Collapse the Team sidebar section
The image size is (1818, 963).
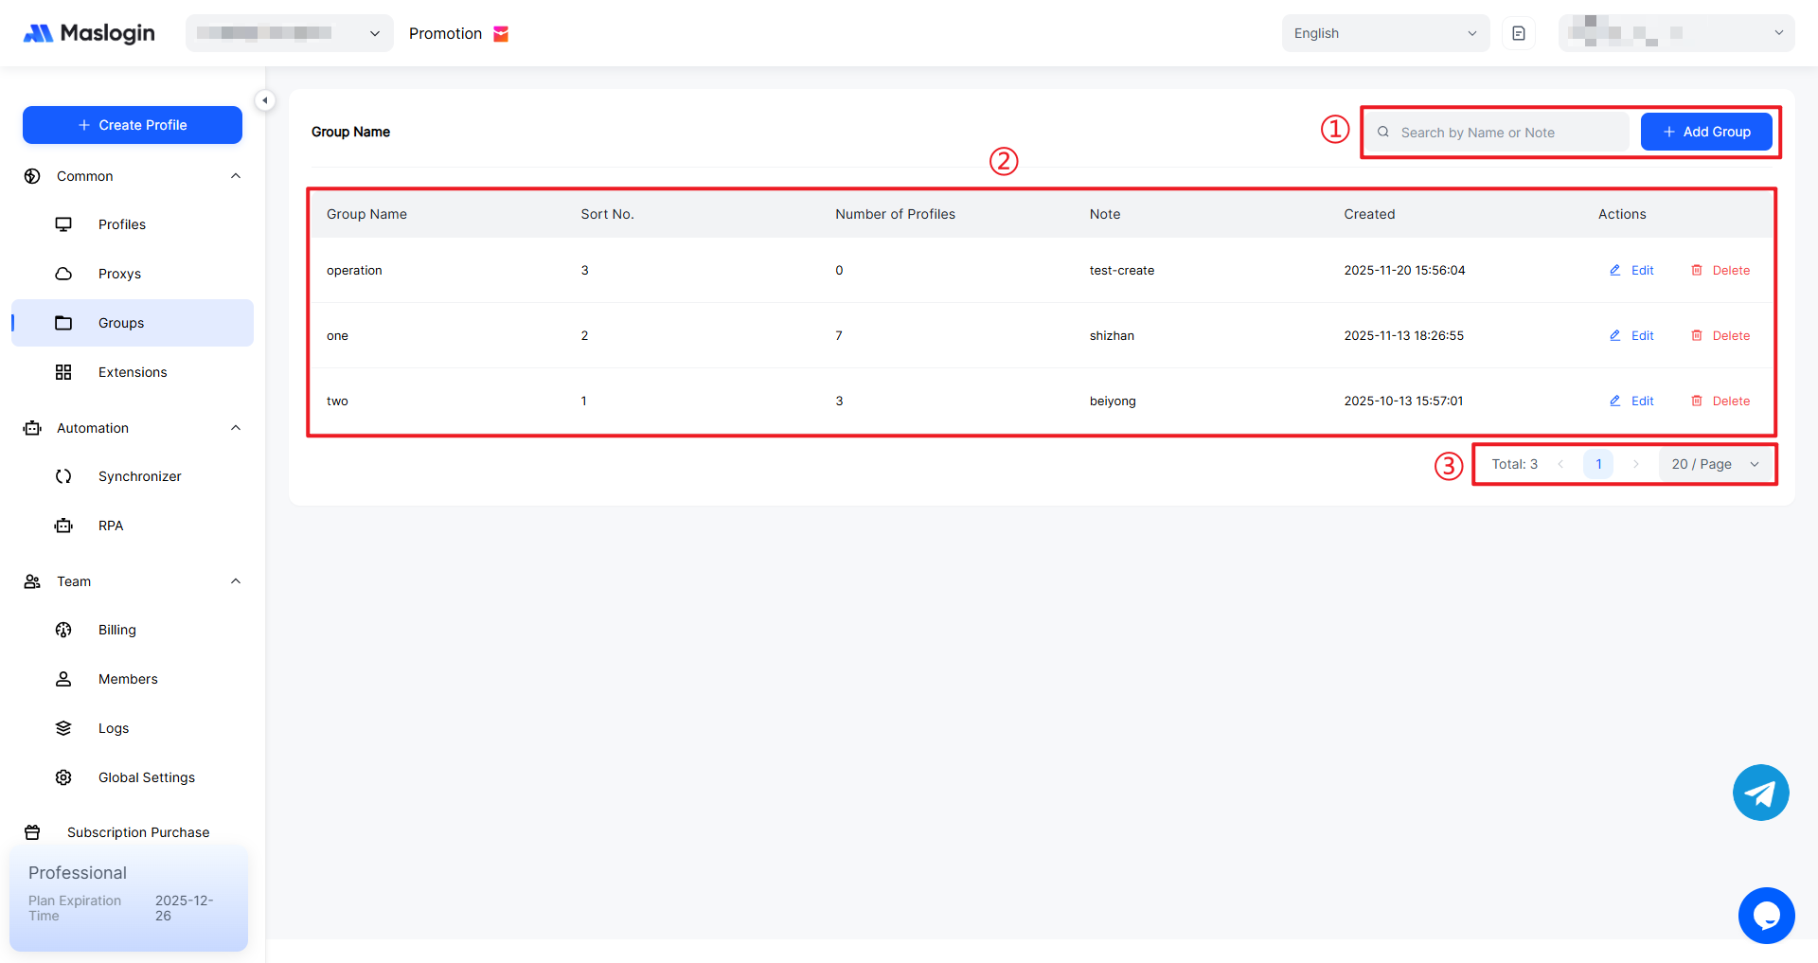click(x=236, y=581)
